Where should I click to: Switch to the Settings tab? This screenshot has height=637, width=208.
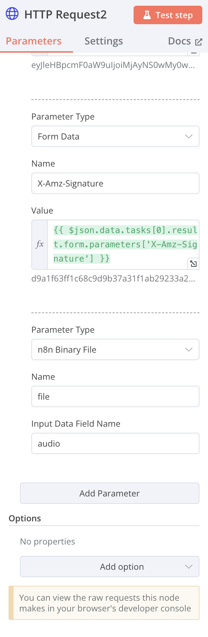[104, 41]
